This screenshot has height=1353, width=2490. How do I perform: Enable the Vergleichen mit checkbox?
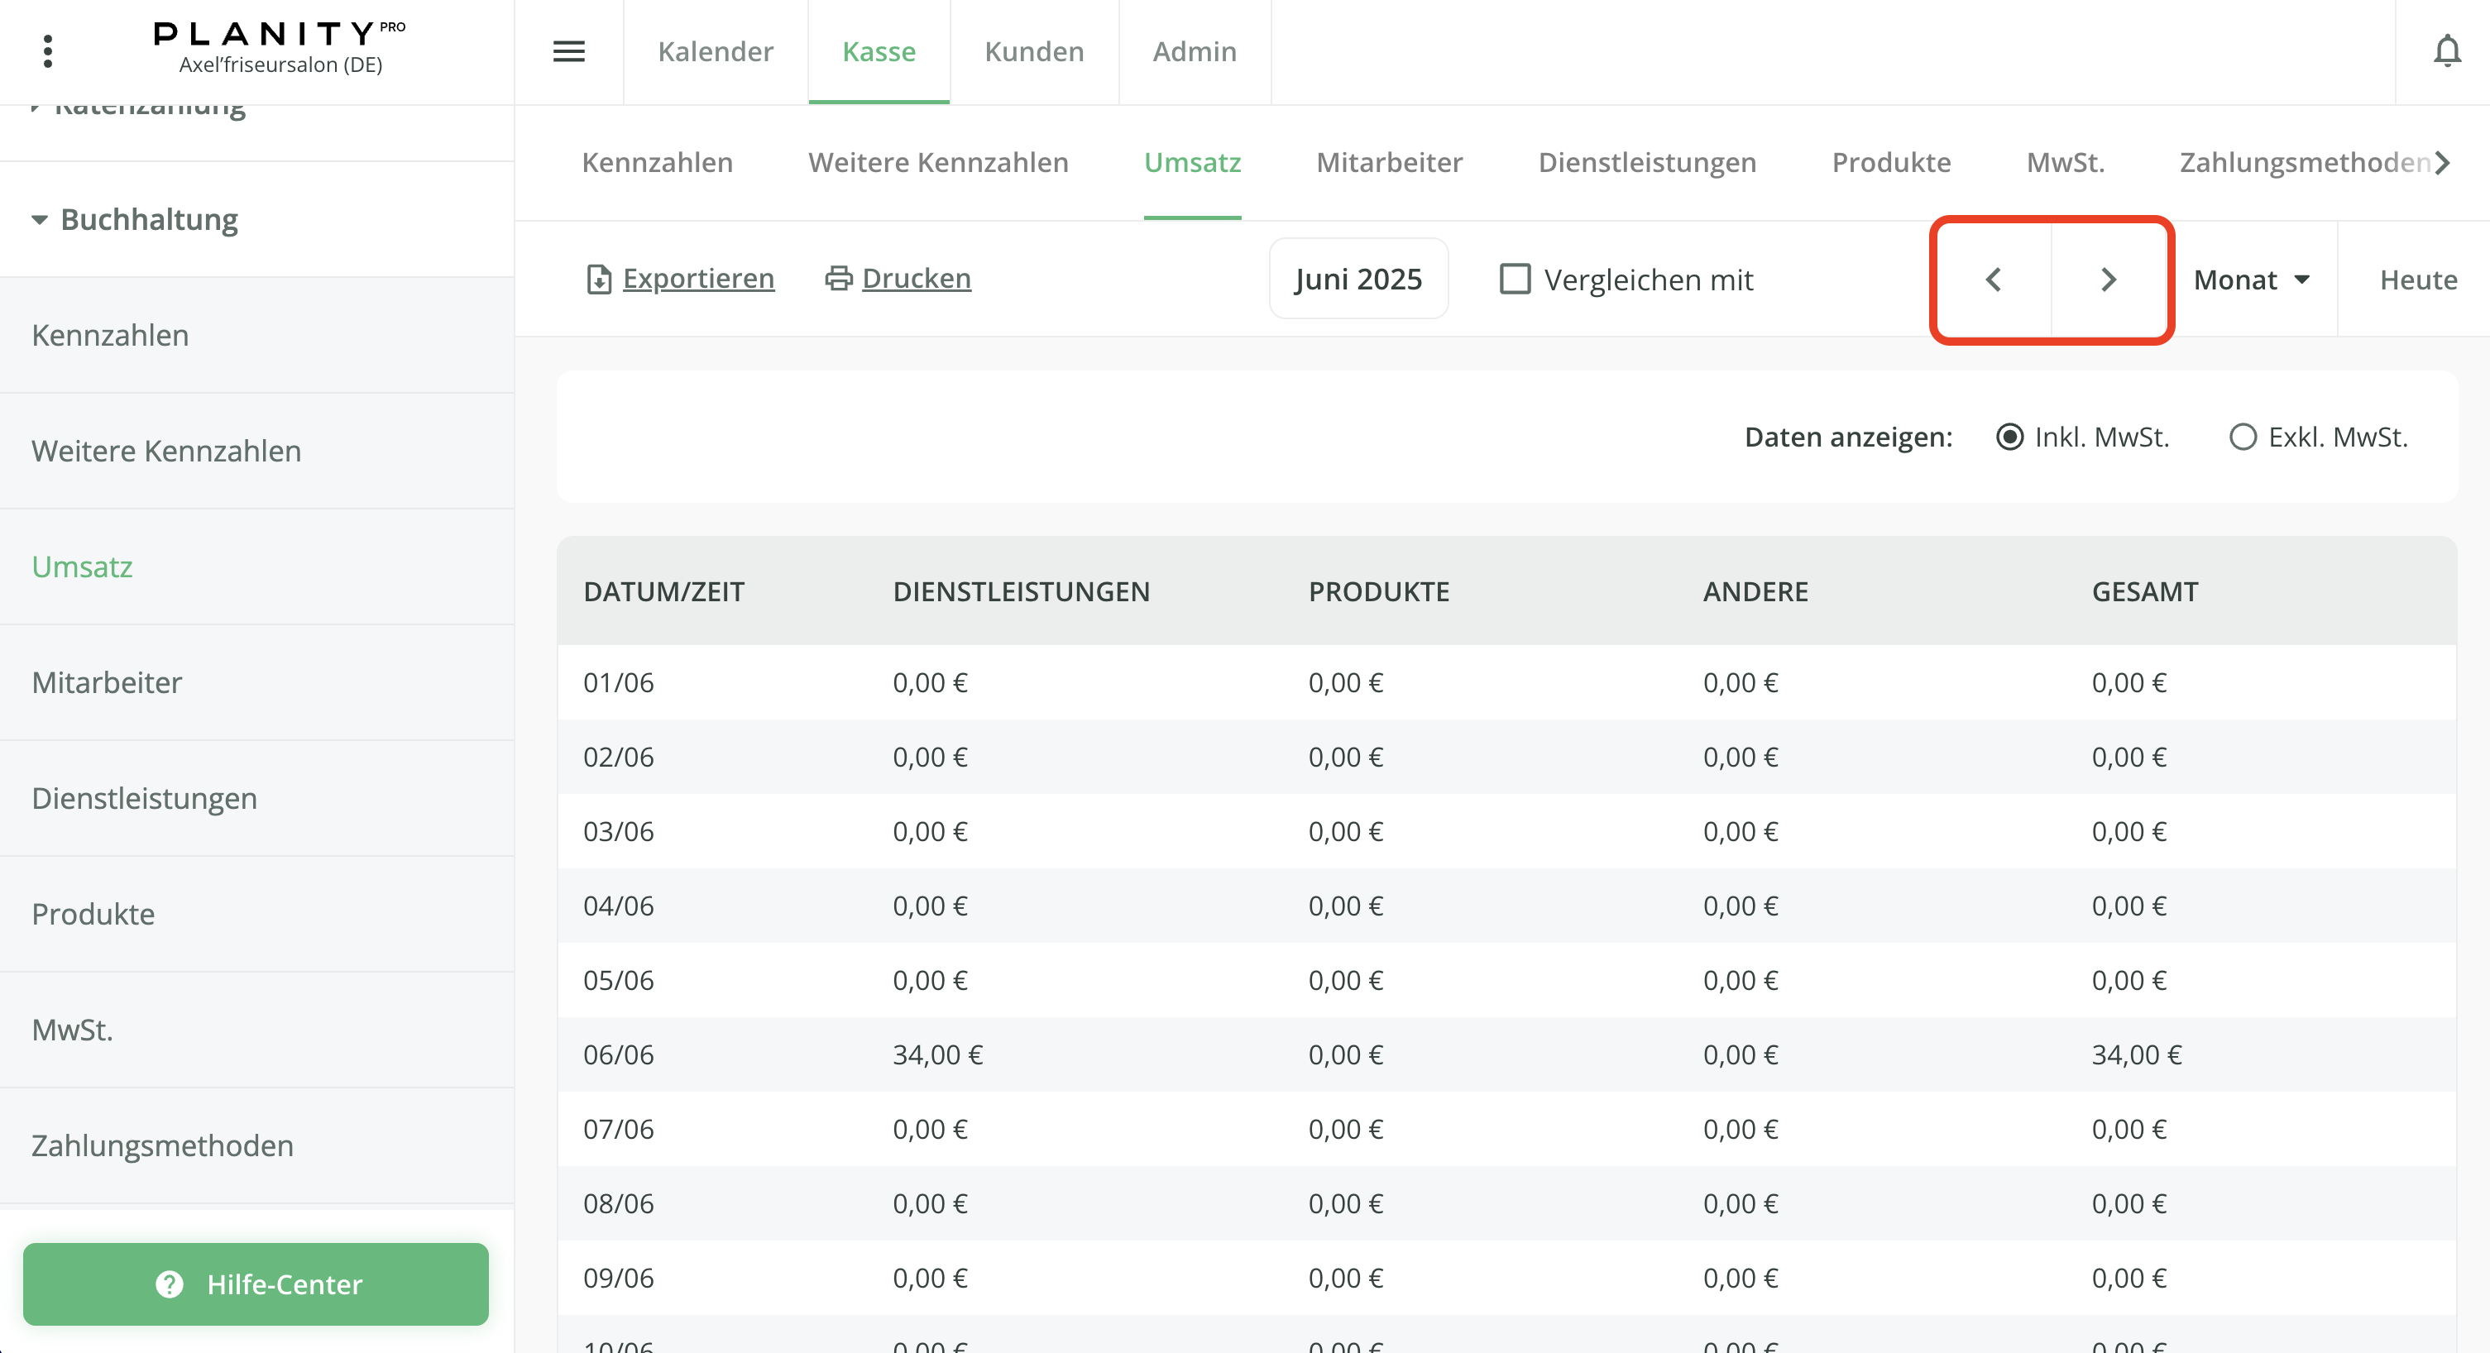(x=1515, y=280)
